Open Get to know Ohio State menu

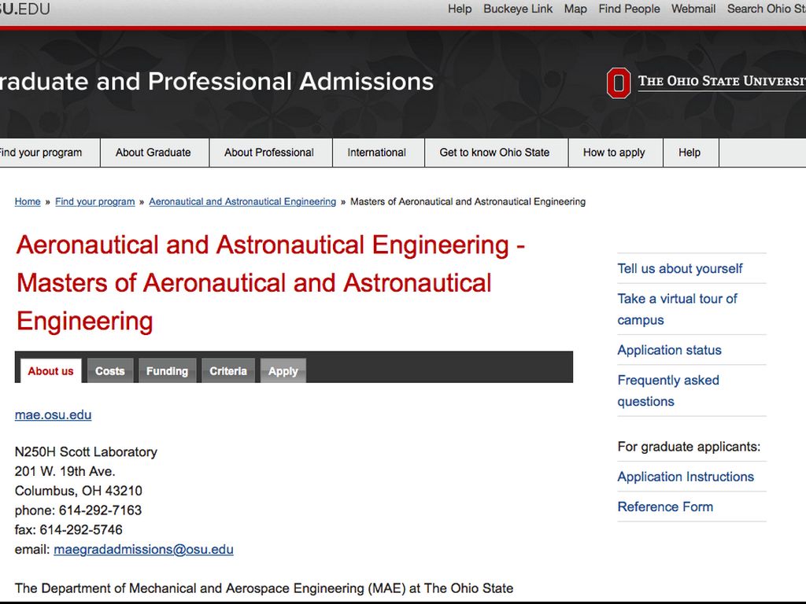pos(494,153)
